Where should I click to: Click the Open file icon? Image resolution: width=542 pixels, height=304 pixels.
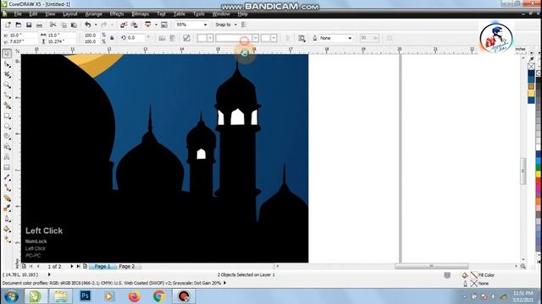coord(19,24)
